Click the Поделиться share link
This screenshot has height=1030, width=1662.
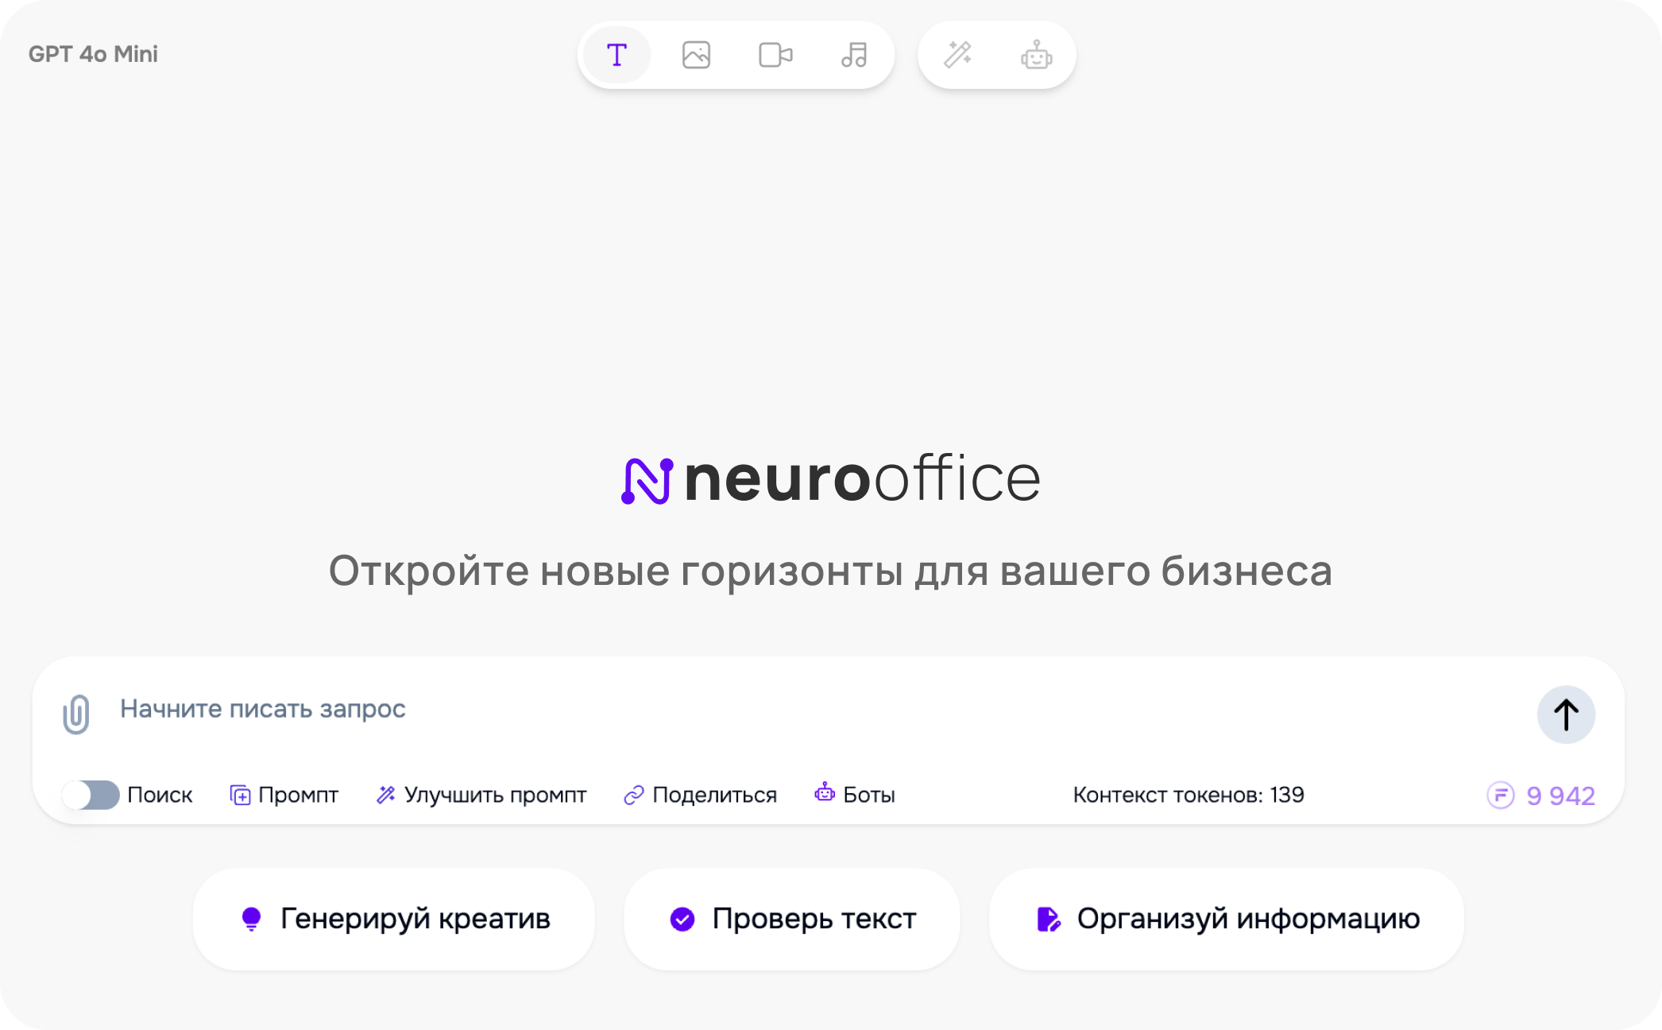tap(700, 795)
